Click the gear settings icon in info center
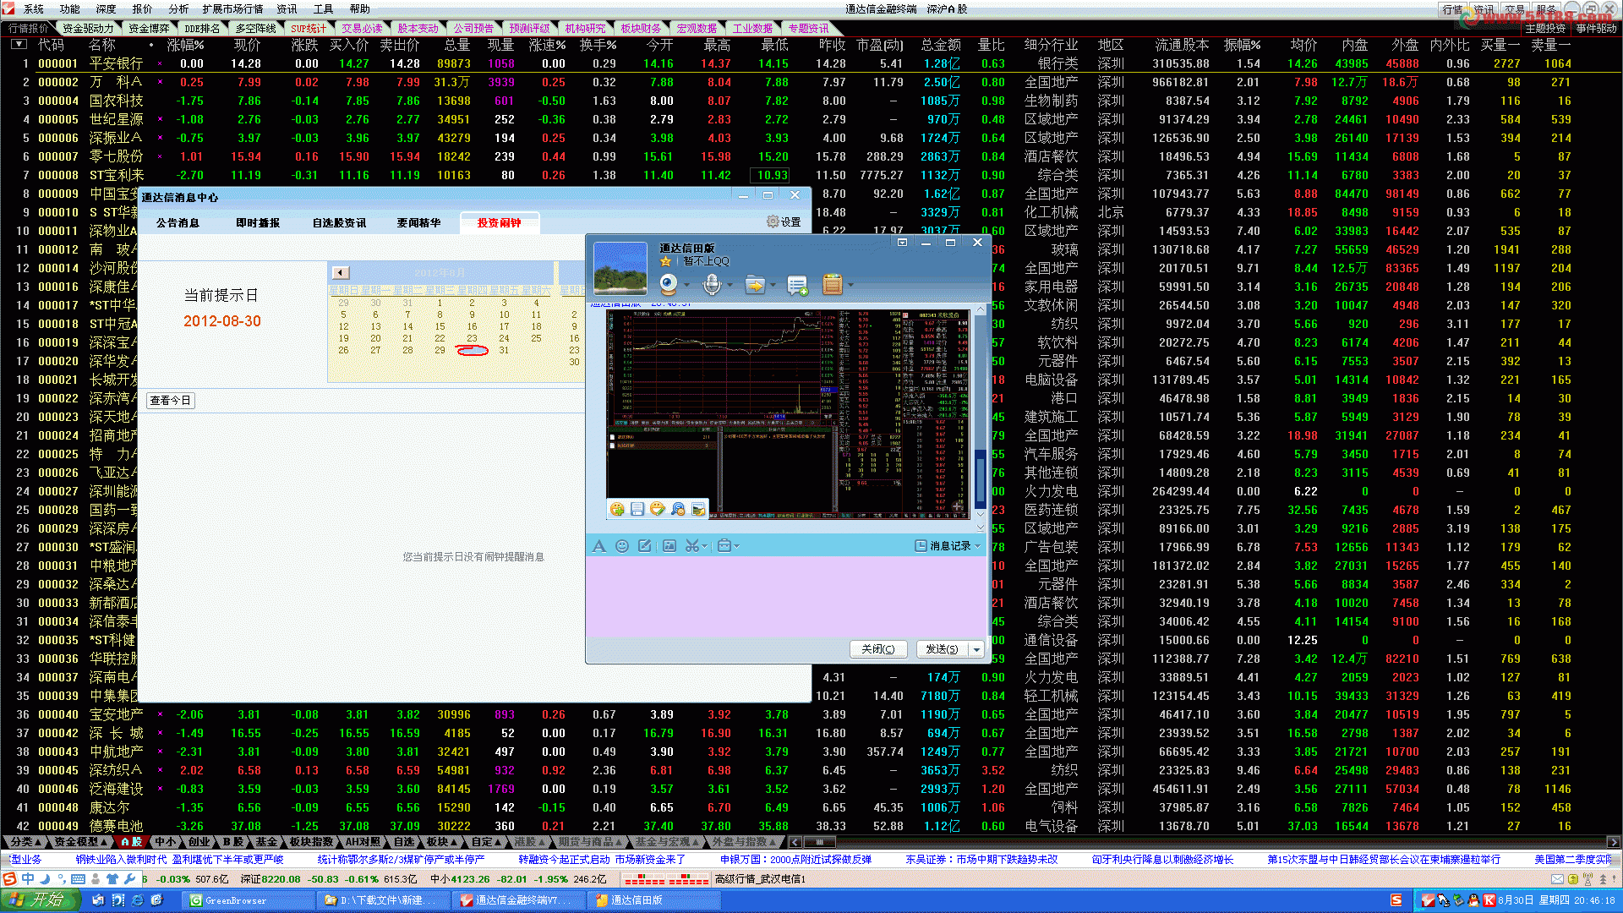The height and width of the screenshot is (913, 1623). click(773, 221)
